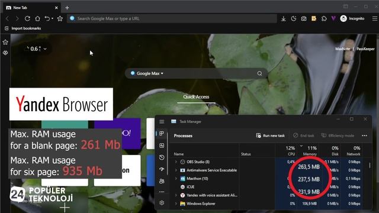Open Performance icon in Task Manager sidebar
This screenshot has width=379, height=213.
(162, 146)
